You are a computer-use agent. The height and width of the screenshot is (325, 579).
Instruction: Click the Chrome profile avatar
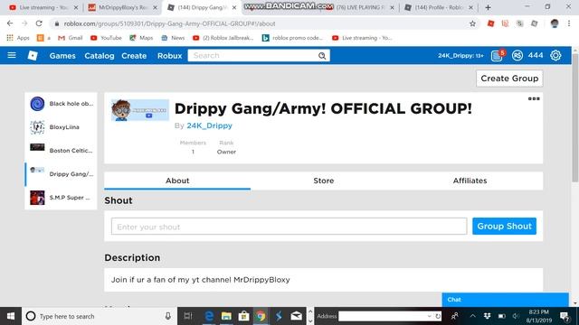pos(555,23)
